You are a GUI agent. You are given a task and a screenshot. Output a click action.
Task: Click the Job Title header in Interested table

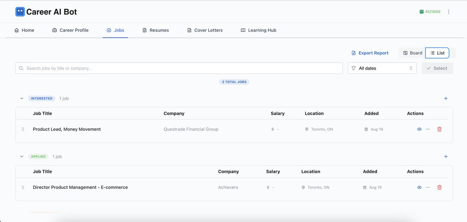[42, 114]
